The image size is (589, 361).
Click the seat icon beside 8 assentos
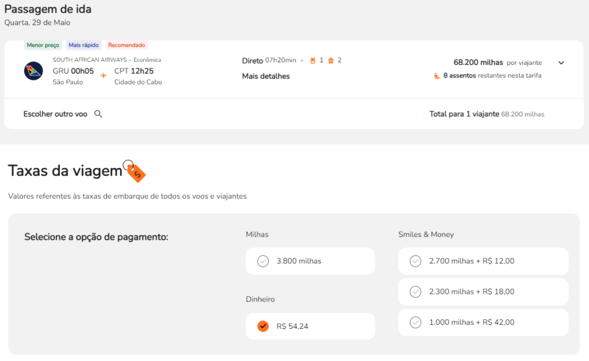[x=437, y=75]
